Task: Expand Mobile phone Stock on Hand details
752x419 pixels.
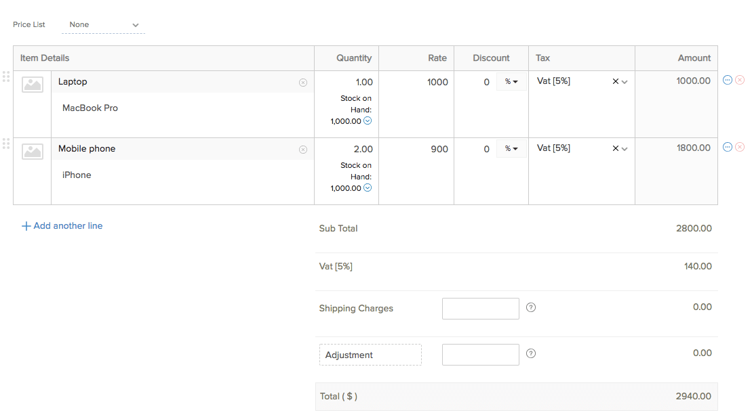Action: click(x=368, y=188)
